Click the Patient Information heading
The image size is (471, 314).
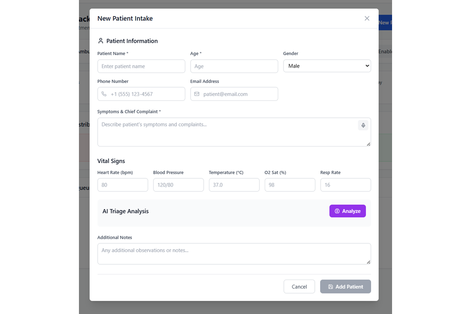tap(132, 41)
